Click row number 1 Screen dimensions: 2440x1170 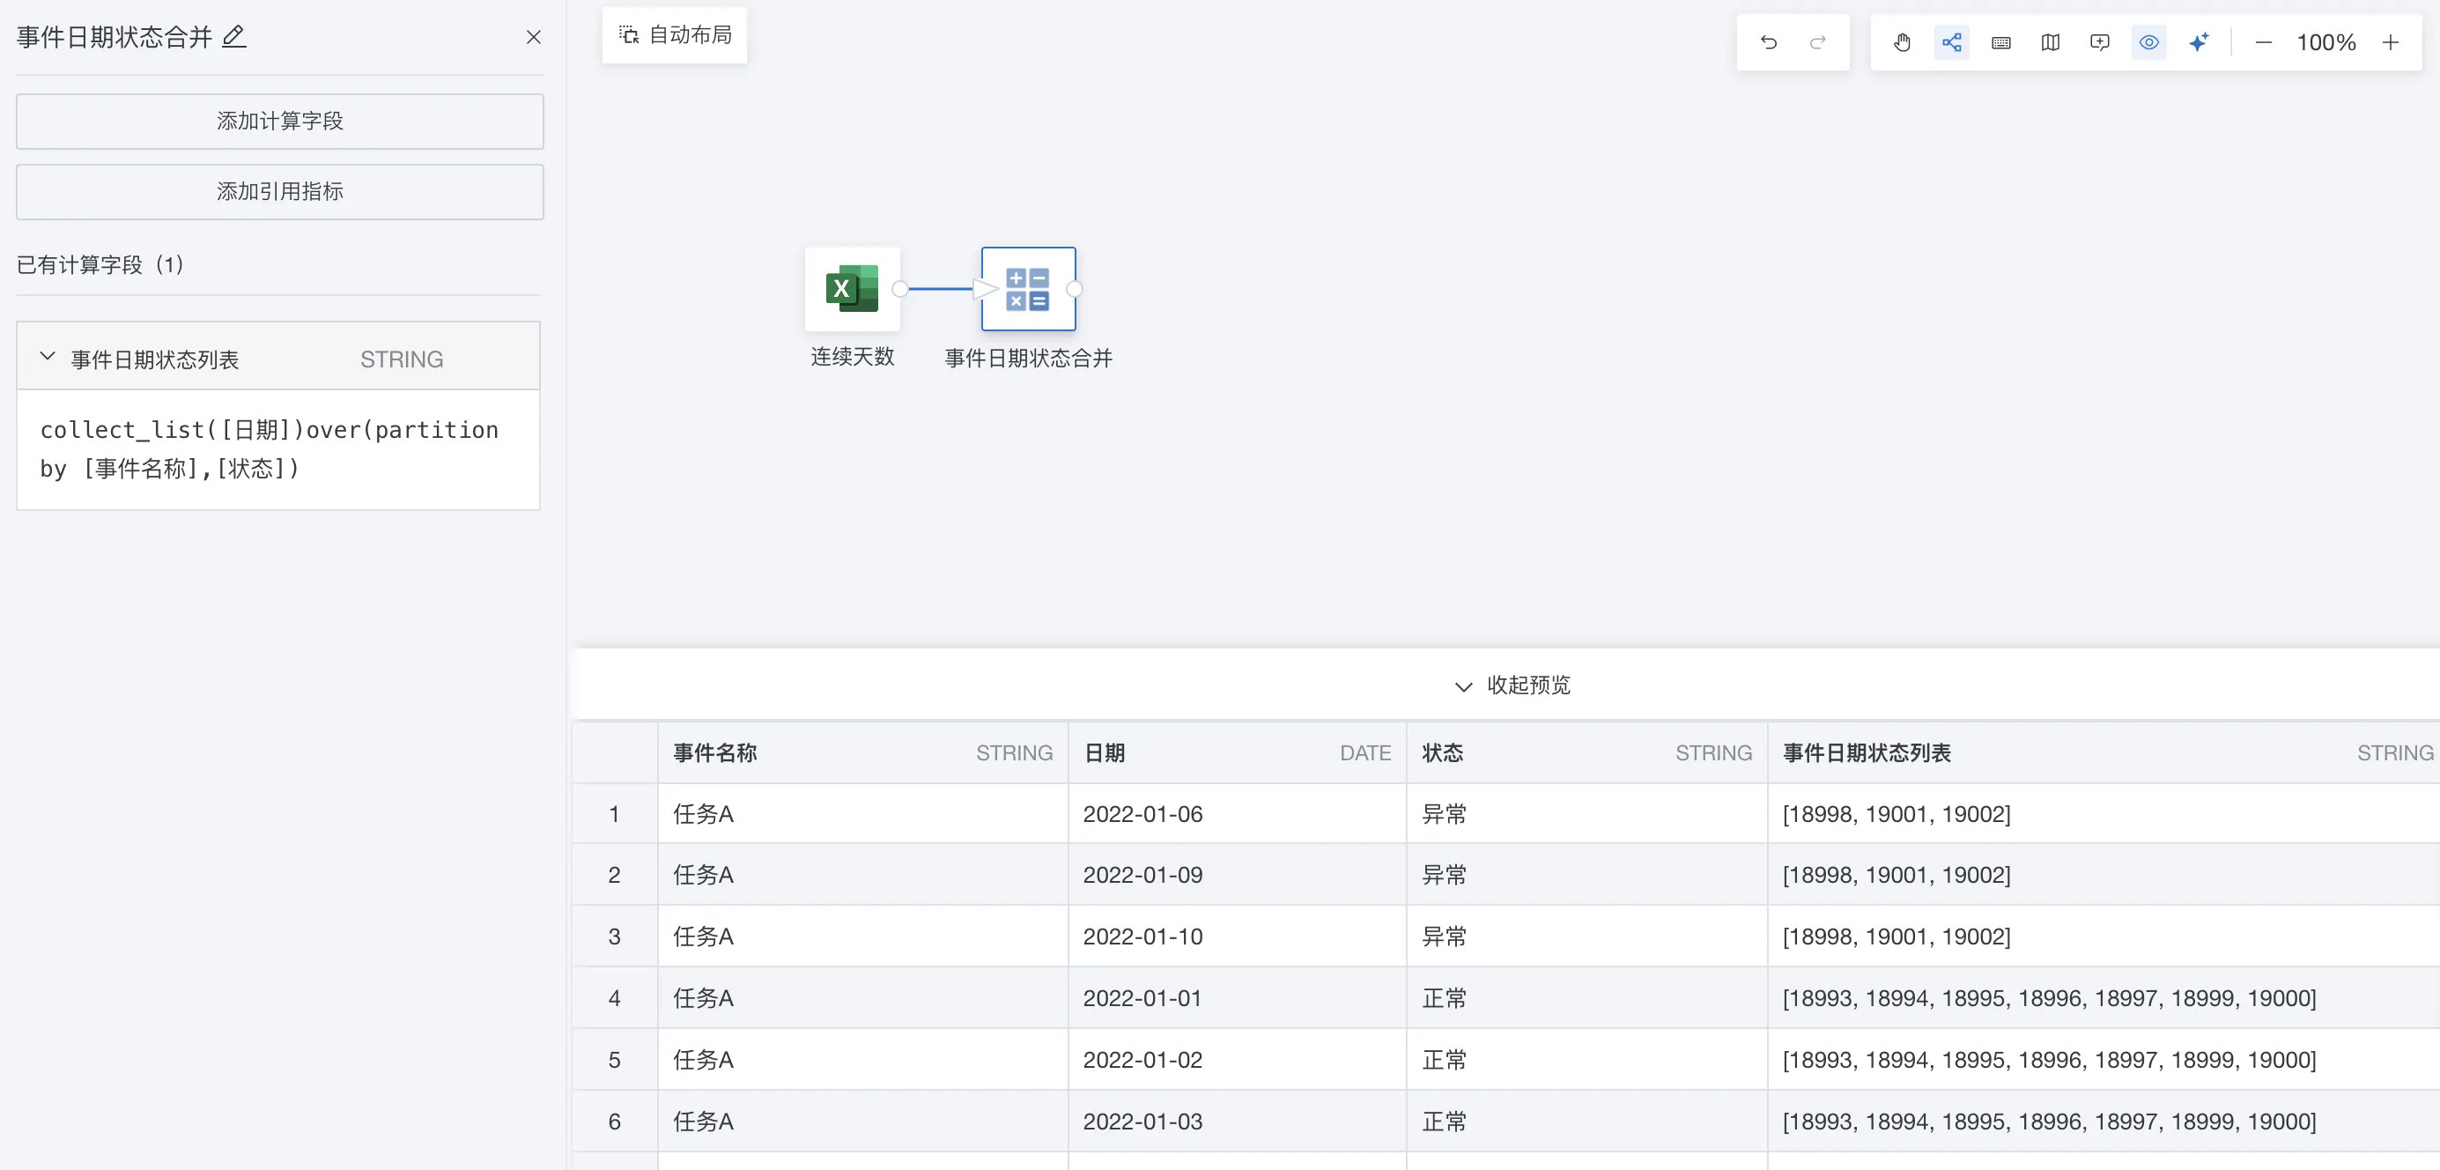614,814
